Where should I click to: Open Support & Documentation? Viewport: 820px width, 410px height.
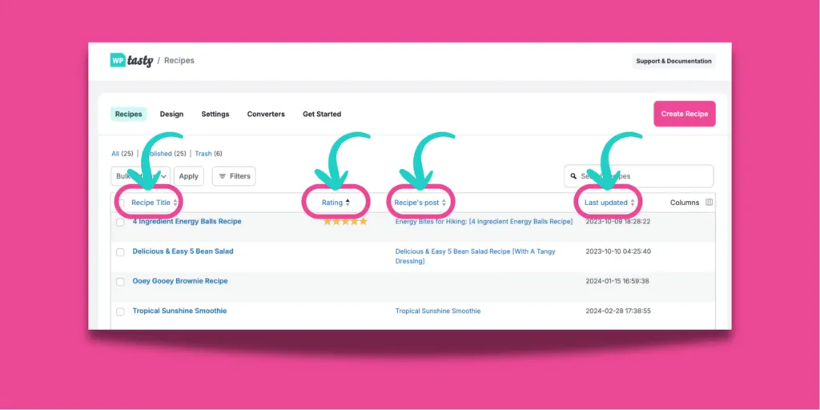(x=673, y=61)
